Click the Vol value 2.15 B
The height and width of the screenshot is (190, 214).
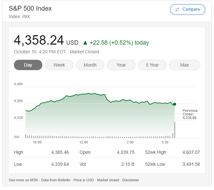(x=128, y=164)
